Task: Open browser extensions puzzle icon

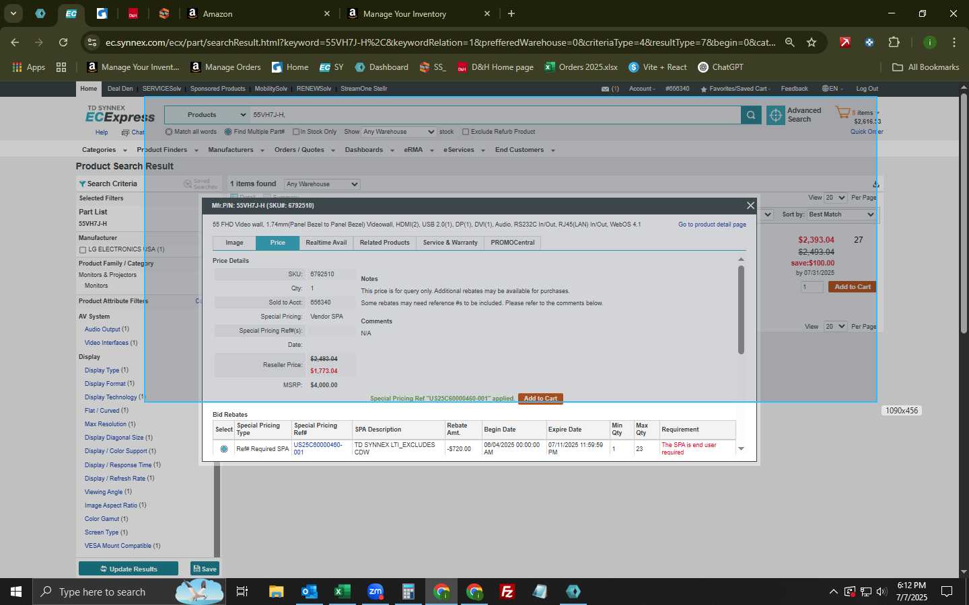Action: 894,42
